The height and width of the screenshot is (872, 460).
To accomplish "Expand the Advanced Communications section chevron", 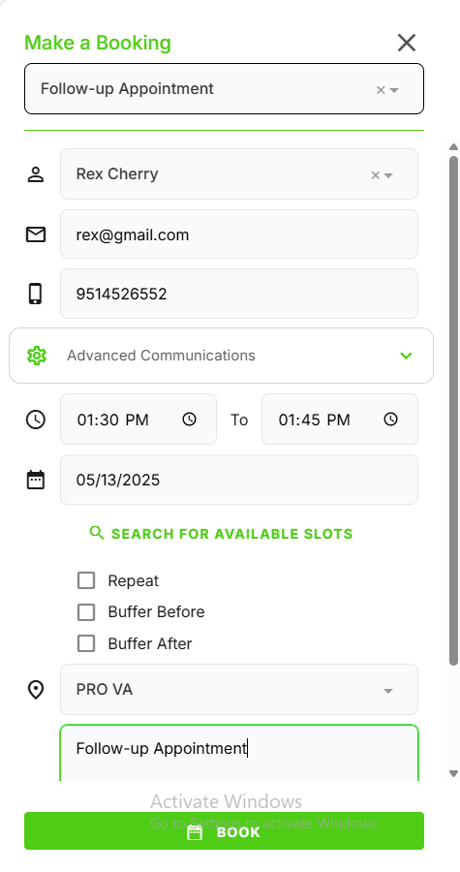I will tap(406, 356).
